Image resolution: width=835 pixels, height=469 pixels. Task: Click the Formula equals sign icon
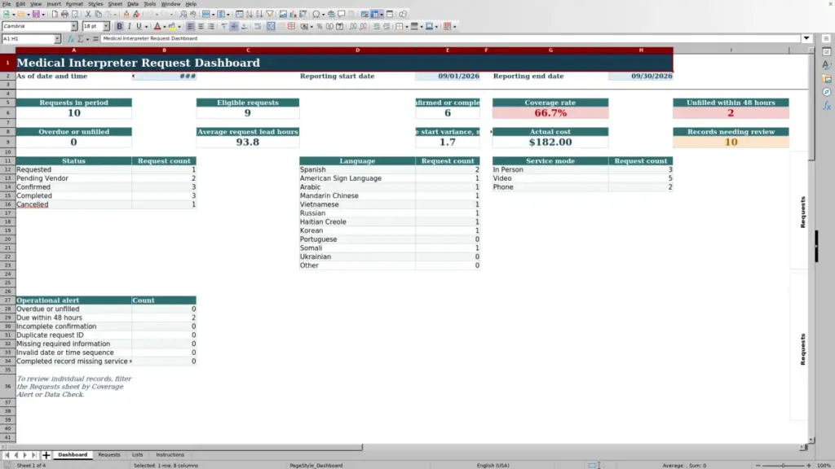[95, 39]
